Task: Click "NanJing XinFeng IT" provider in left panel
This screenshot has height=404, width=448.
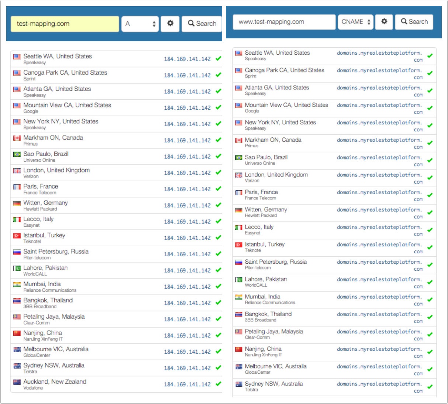Action: click(x=43, y=339)
